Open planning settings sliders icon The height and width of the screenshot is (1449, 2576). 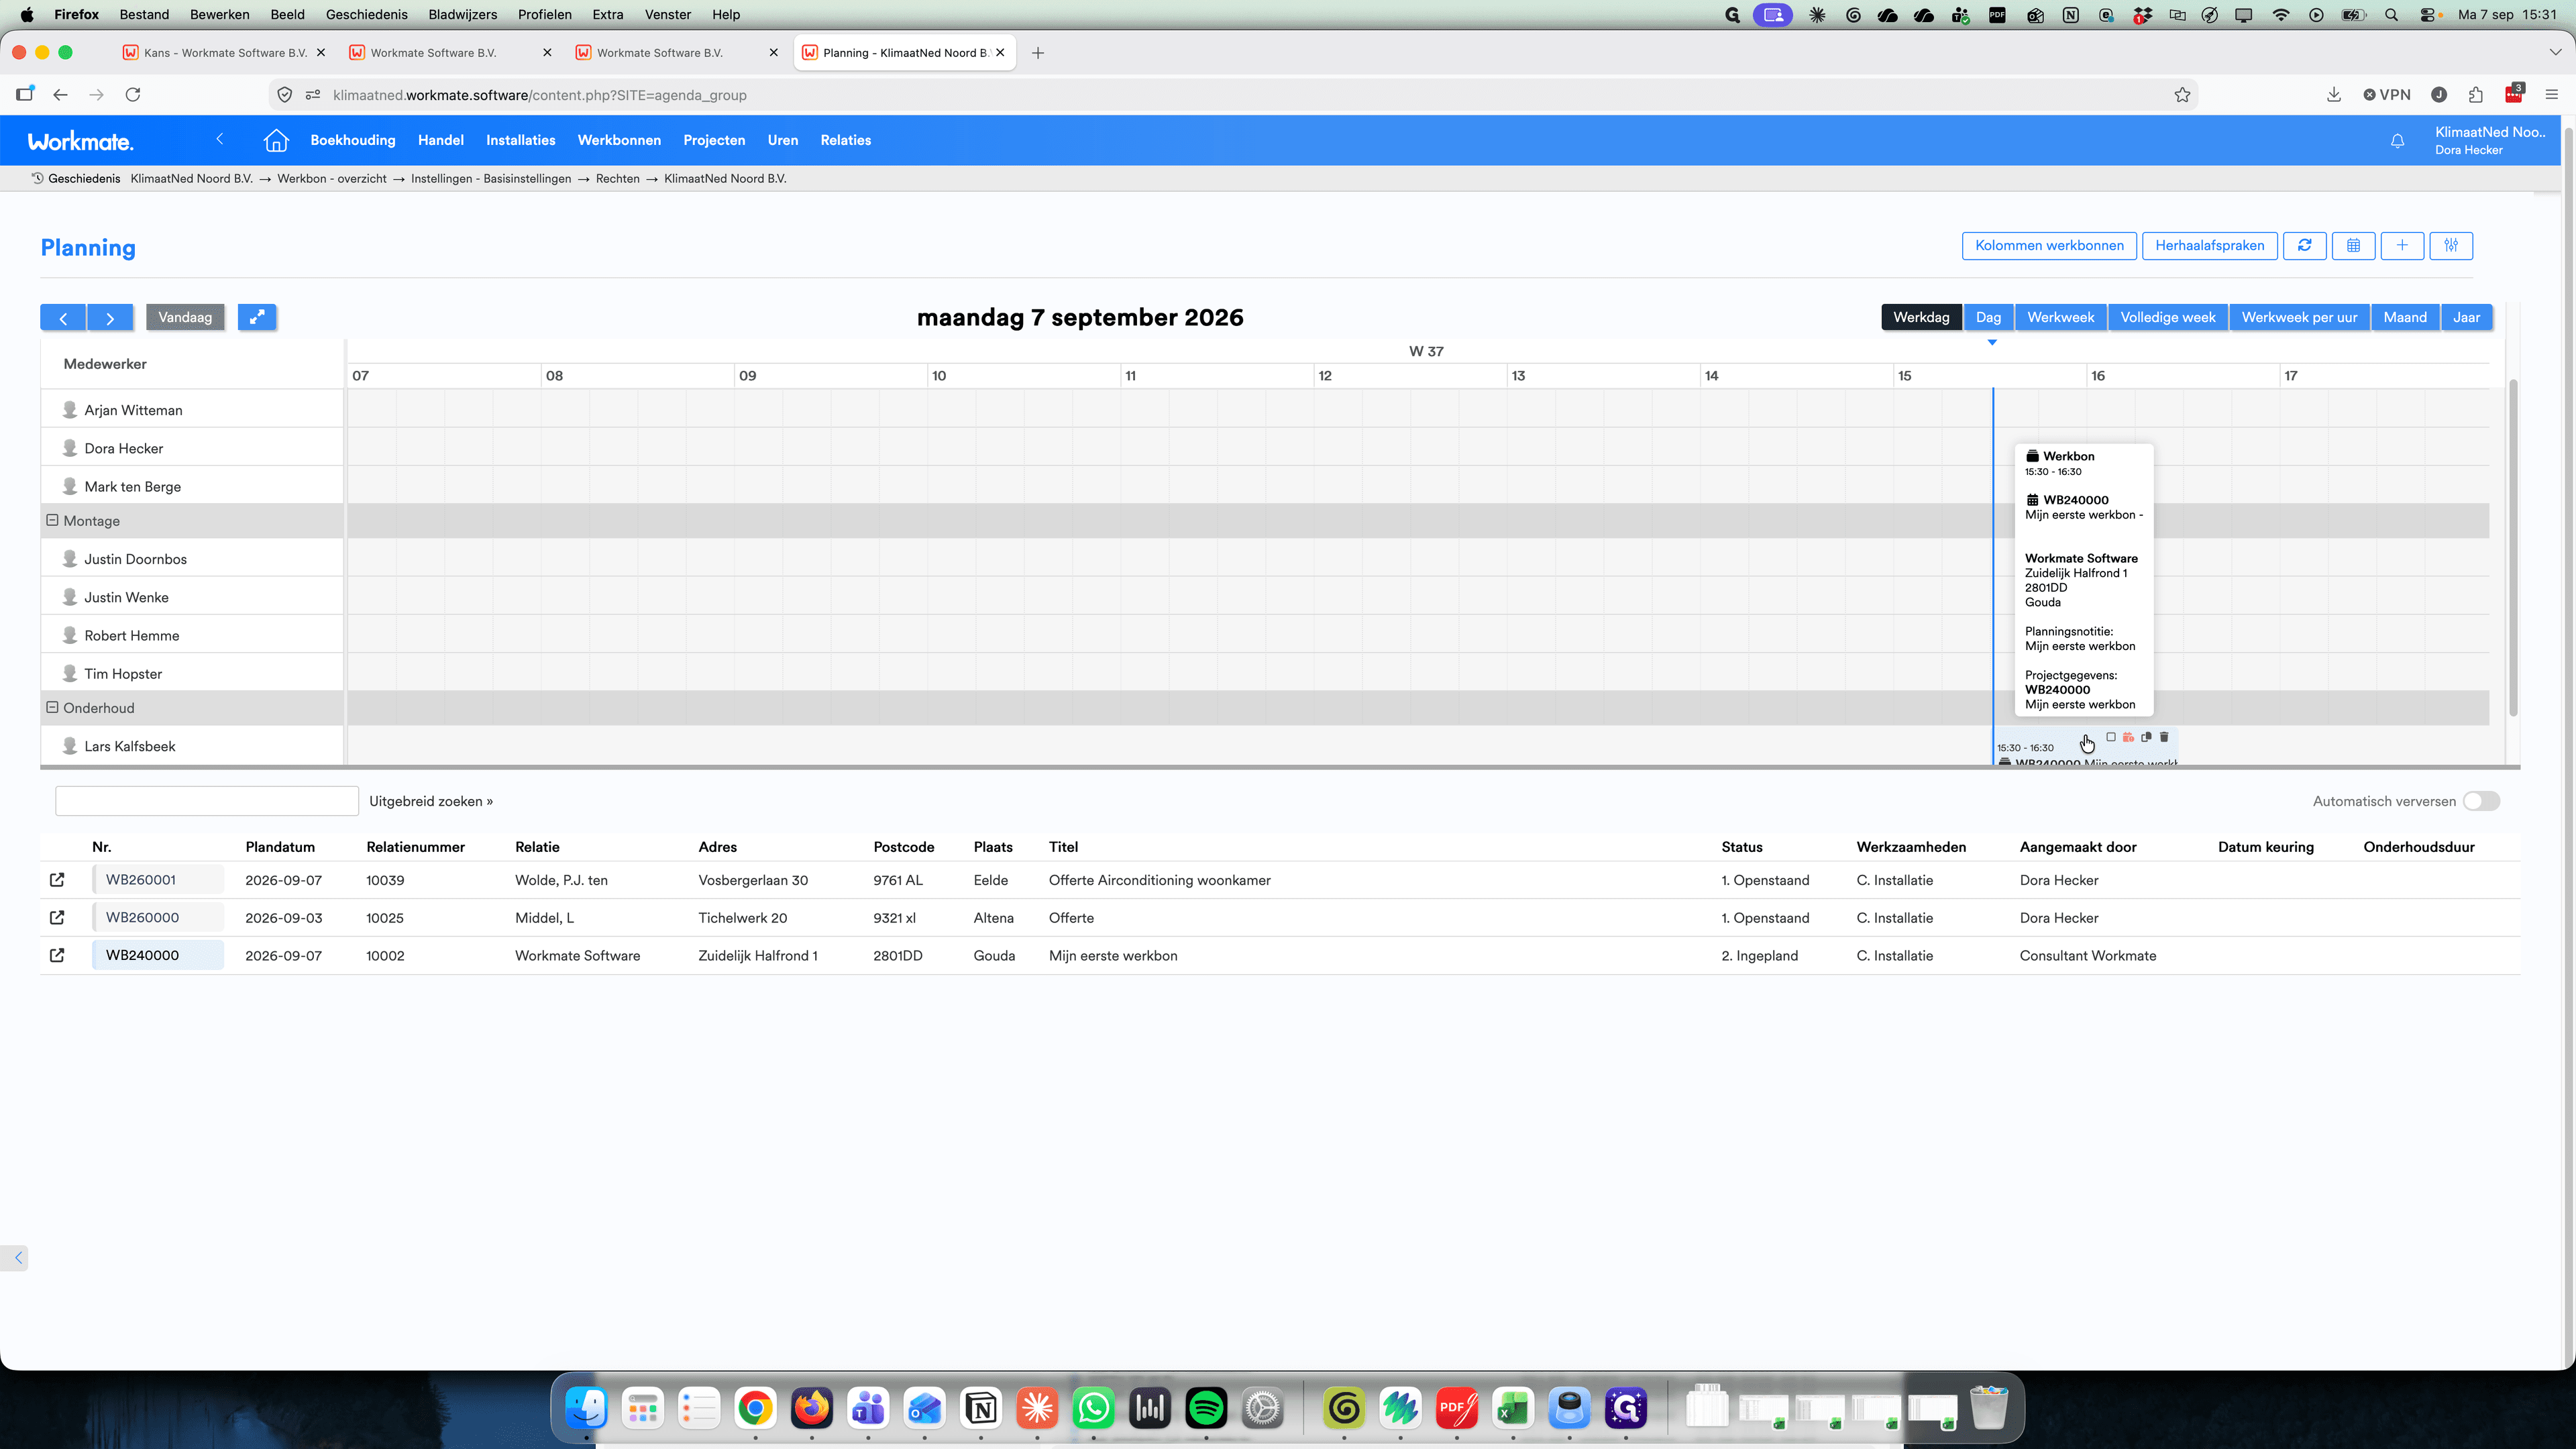2451,245
